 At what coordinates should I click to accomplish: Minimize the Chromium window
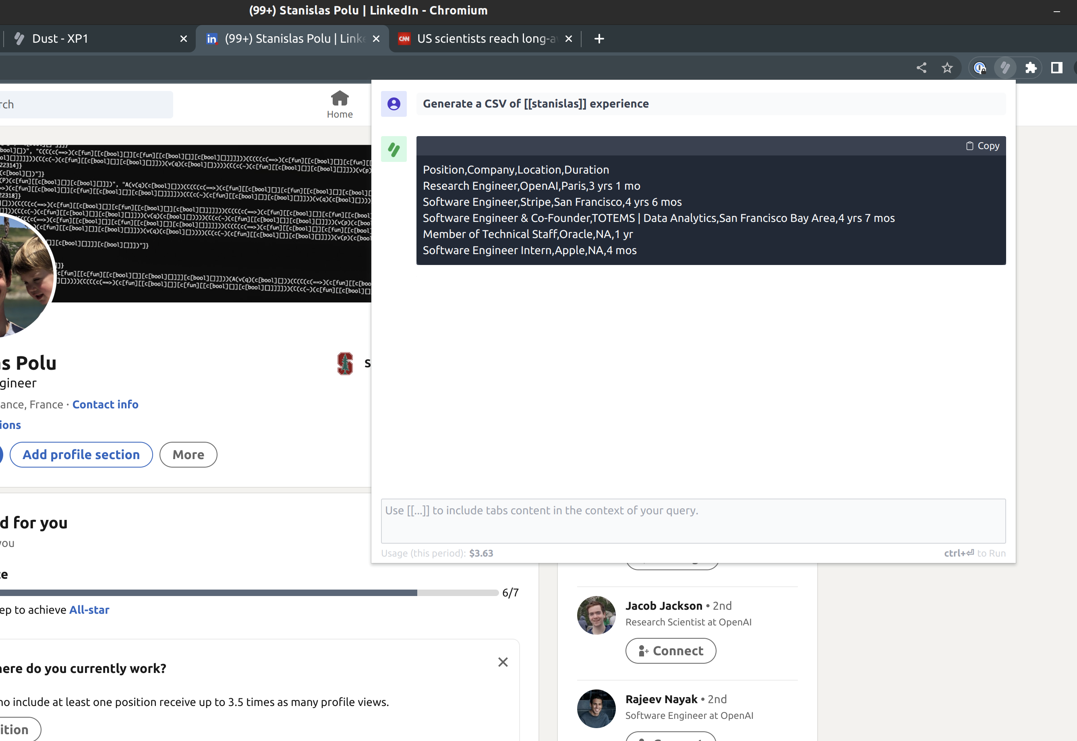(x=1057, y=11)
